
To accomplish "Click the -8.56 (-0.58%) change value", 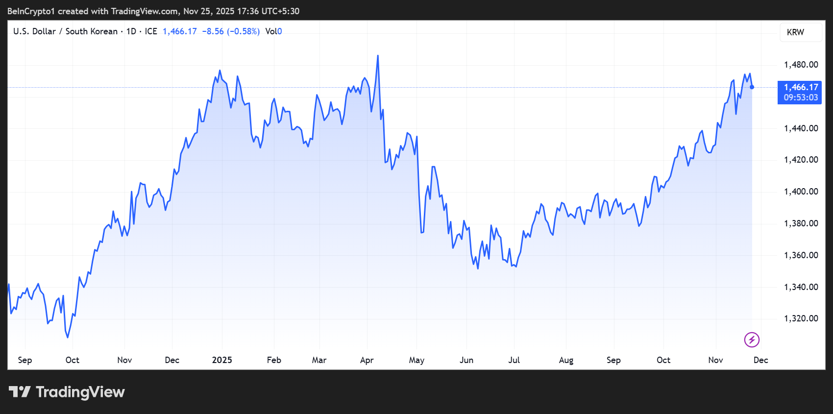I will click(231, 31).
